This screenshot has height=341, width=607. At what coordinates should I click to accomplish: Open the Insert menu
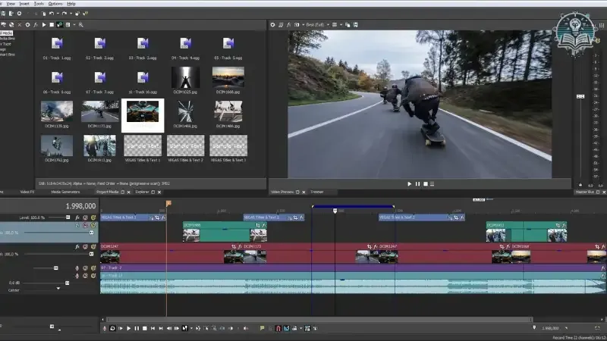tap(24, 4)
